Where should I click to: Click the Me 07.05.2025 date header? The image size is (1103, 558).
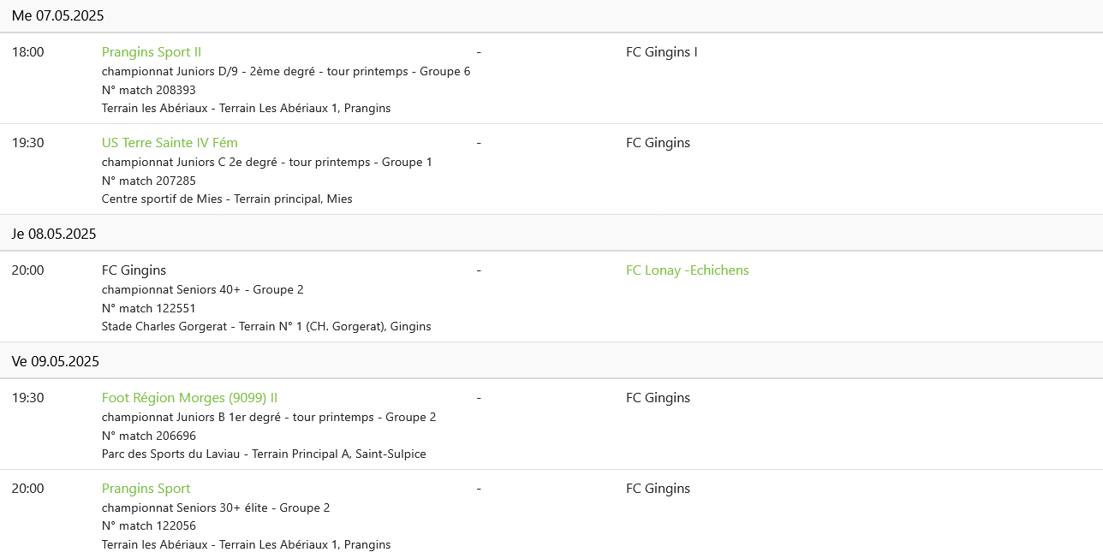[58, 15]
